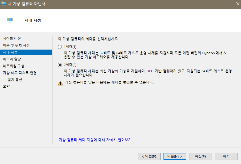
Task: Click the wizard icon in title bar
Action: [3, 4]
